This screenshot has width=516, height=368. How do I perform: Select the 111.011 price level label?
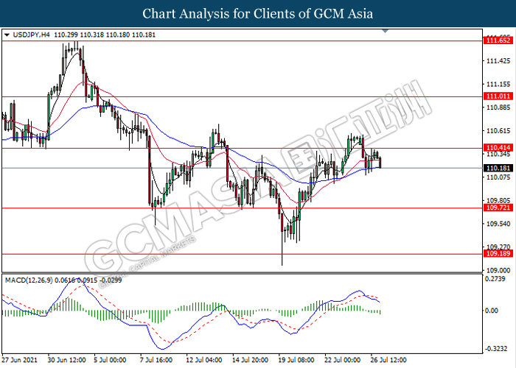498,96
